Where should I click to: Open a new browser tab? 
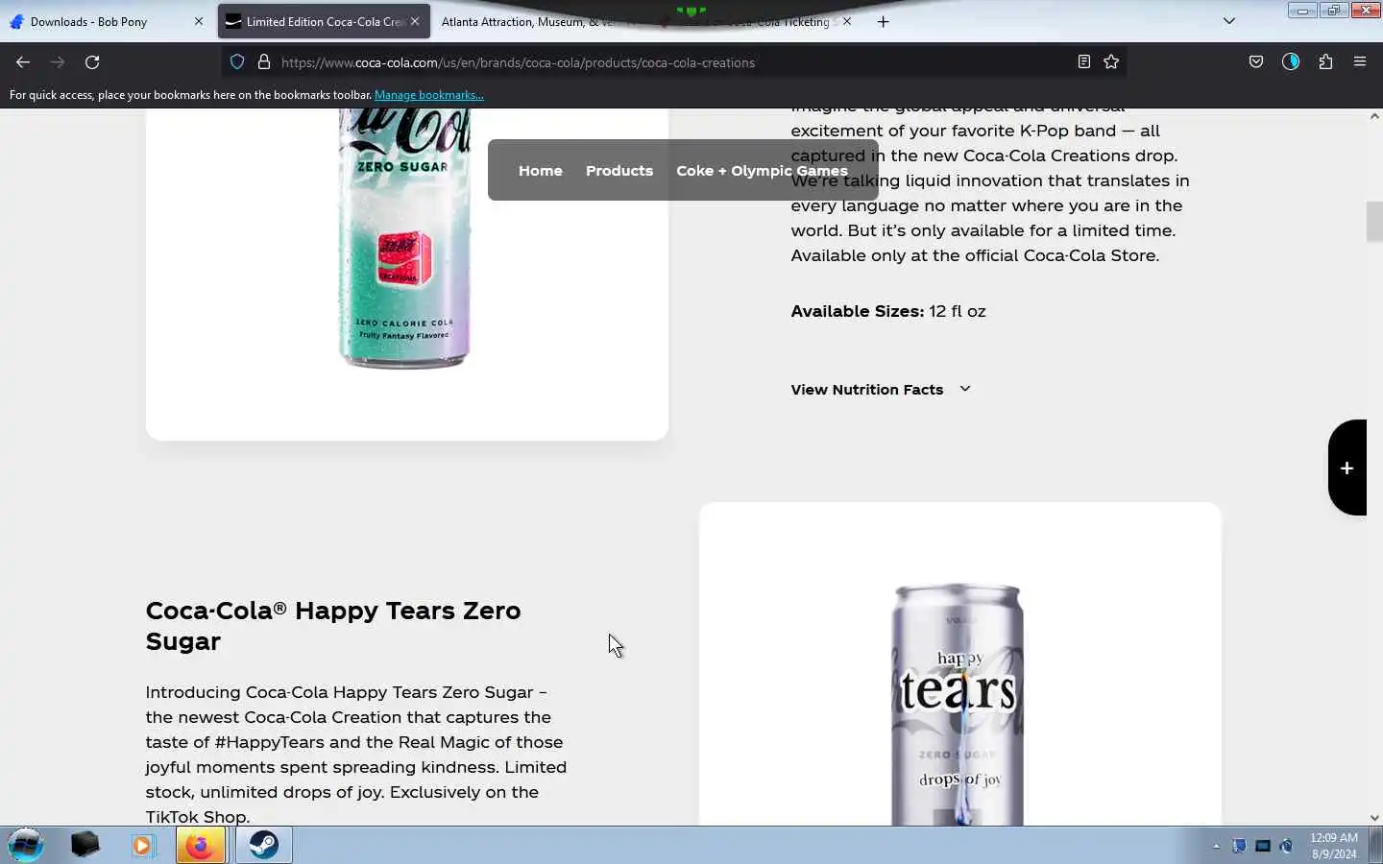883,21
